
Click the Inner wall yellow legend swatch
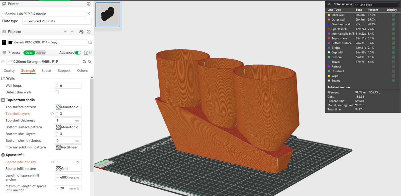coord(329,15)
